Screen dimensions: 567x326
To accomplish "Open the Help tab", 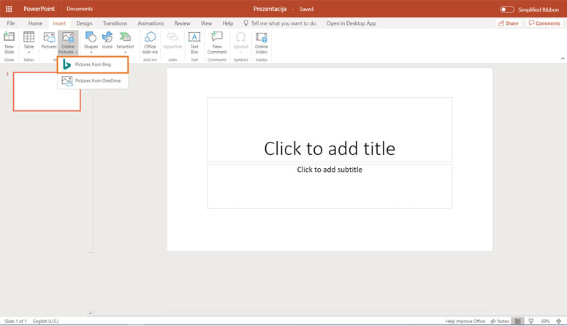I will click(227, 23).
